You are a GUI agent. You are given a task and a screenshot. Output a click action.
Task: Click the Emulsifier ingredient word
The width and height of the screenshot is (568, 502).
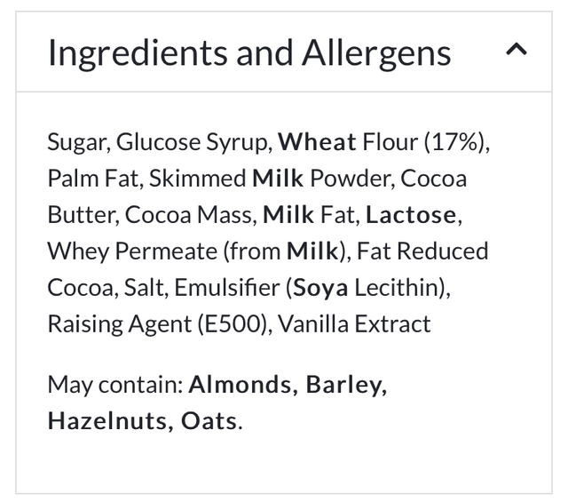point(226,288)
